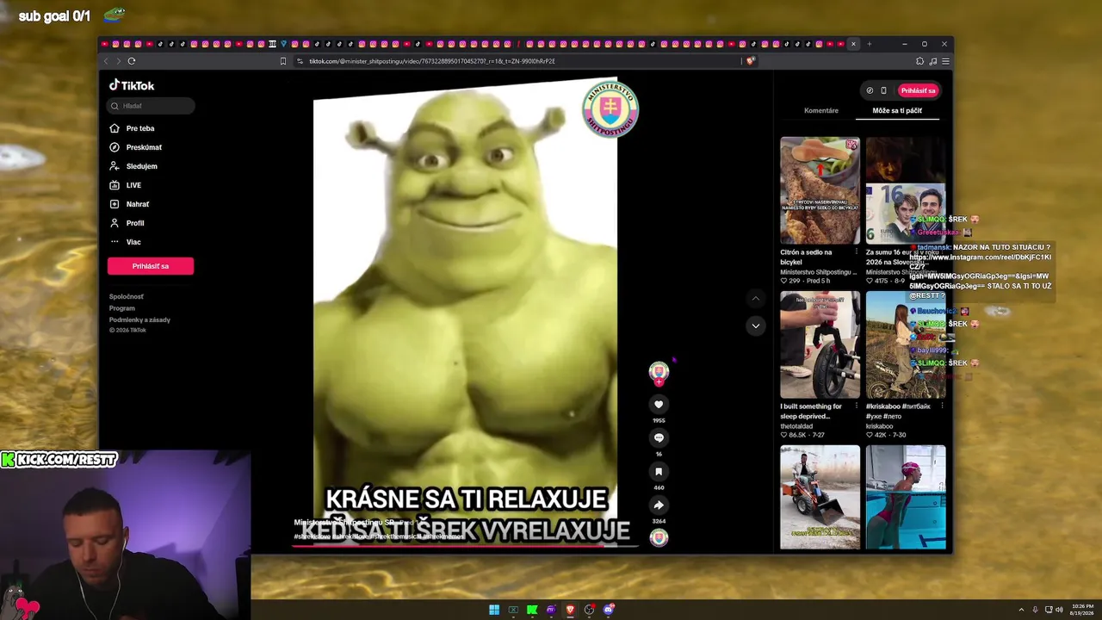Viewport: 1102px width, 620px height.
Task: Close the active browser tab
Action: [853, 44]
